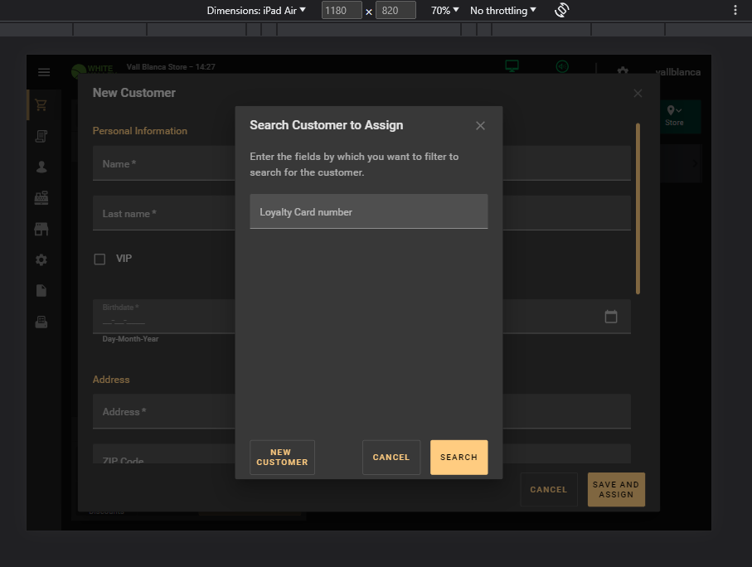Toggle device rotation in the DevTools toolbar
Screen dimensions: 752x567
[561, 11]
